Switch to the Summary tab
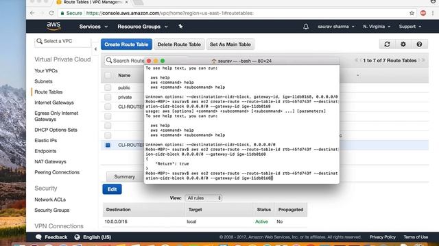This screenshot has height=246, width=439. pyautogui.click(x=125, y=177)
